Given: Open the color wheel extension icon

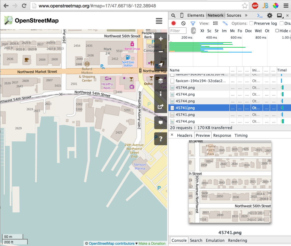Looking at the screenshot, I should 276,6.
